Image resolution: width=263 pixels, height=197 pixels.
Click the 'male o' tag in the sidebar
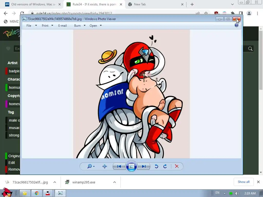pos(14,120)
